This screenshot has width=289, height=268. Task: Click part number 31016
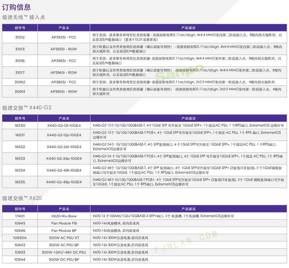[x=20, y=61]
